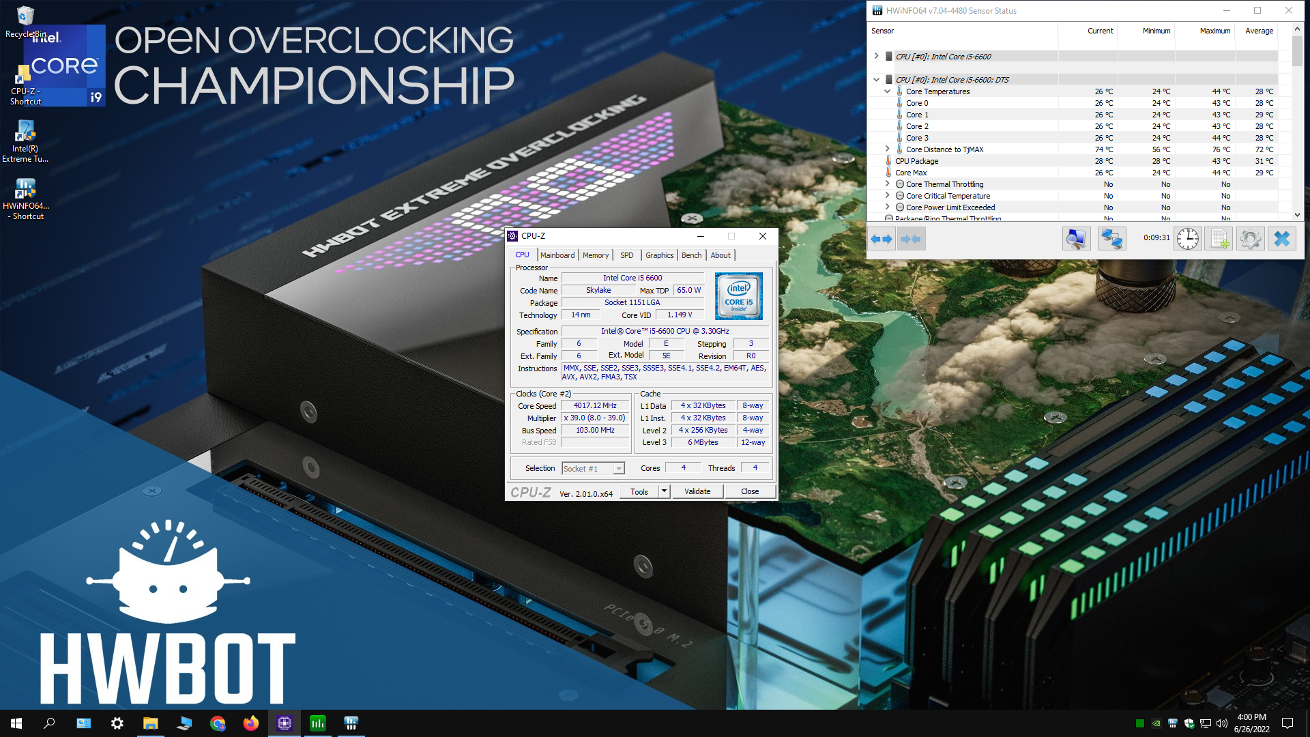Launch Firefox from the taskbar
The image size is (1310, 737).
(251, 723)
